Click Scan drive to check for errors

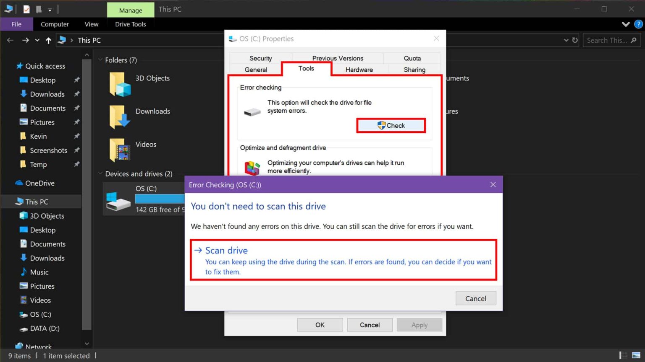pyautogui.click(x=226, y=250)
